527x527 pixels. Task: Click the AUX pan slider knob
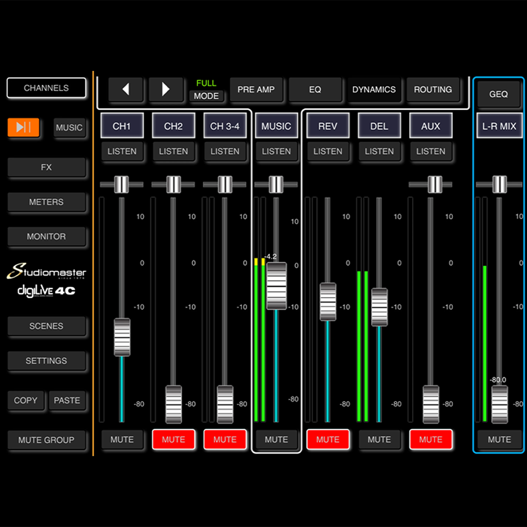[x=435, y=184]
